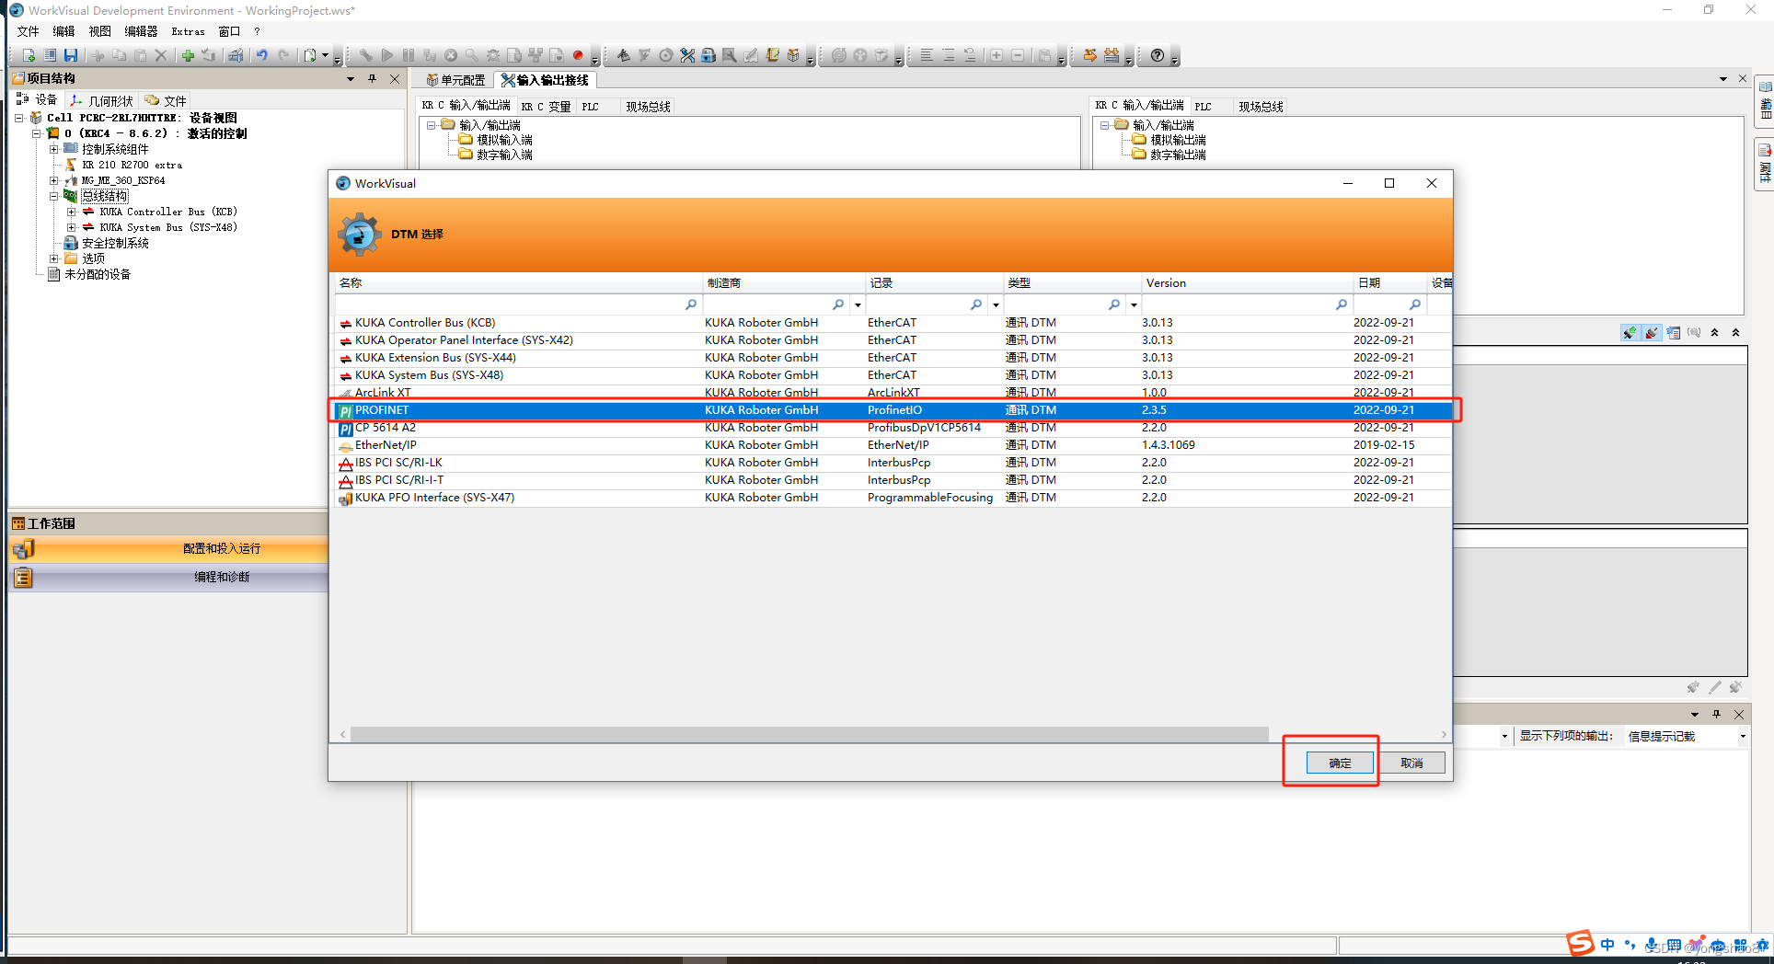The height and width of the screenshot is (964, 1774).
Task: Open the 编辑器 menu
Action: pyautogui.click(x=141, y=31)
